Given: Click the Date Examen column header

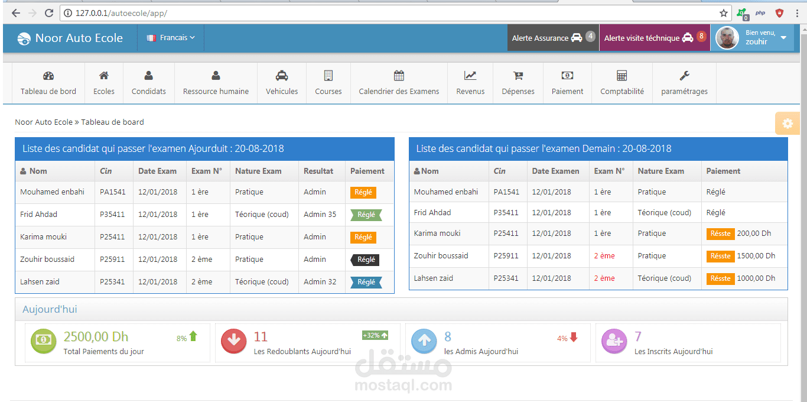Looking at the screenshot, I should (x=555, y=171).
